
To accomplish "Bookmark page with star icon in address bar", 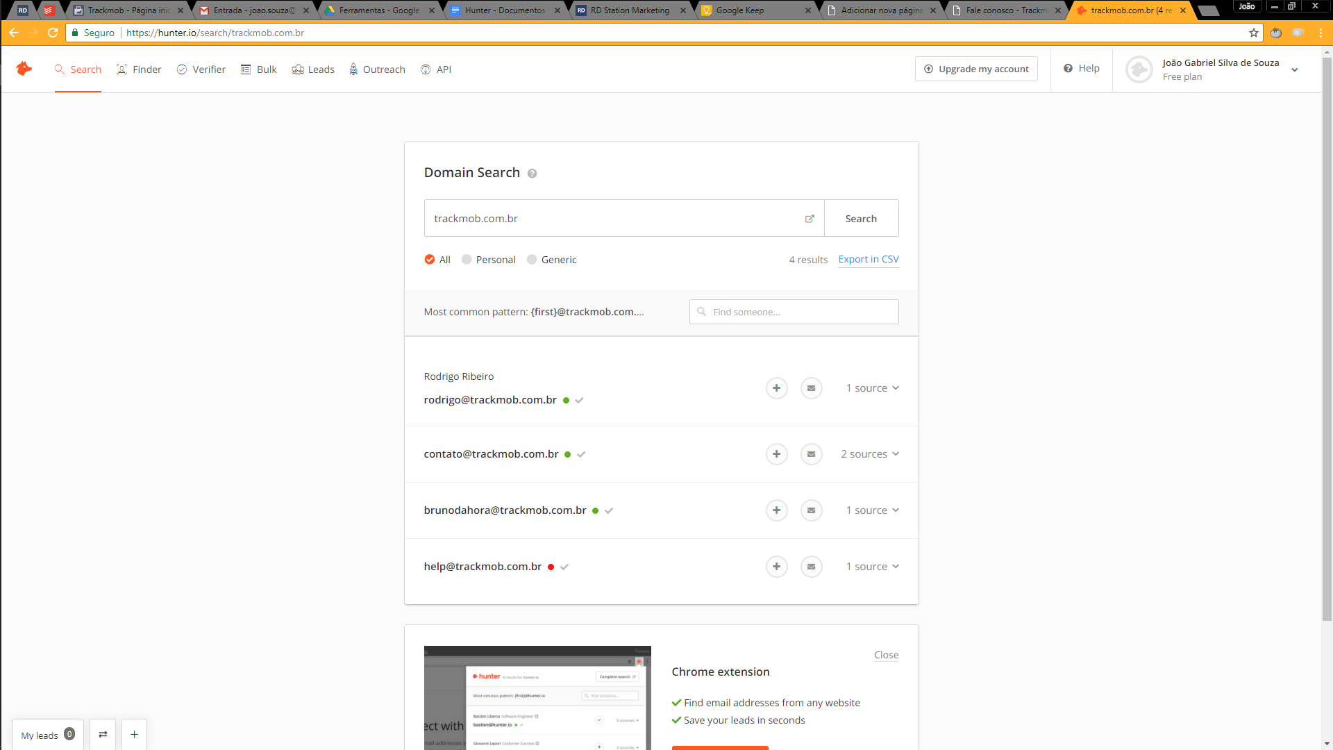I will coord(1253,33).
